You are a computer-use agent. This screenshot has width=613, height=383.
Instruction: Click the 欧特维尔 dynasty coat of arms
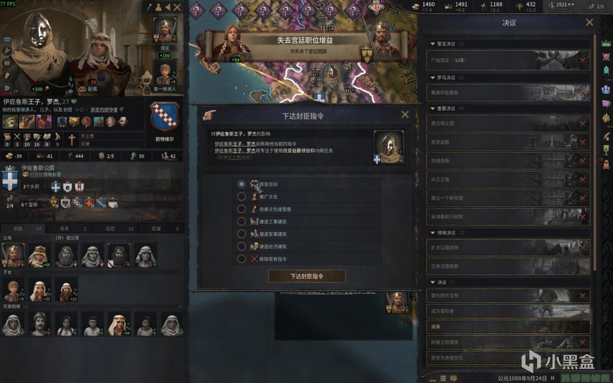tap(165, 117)
